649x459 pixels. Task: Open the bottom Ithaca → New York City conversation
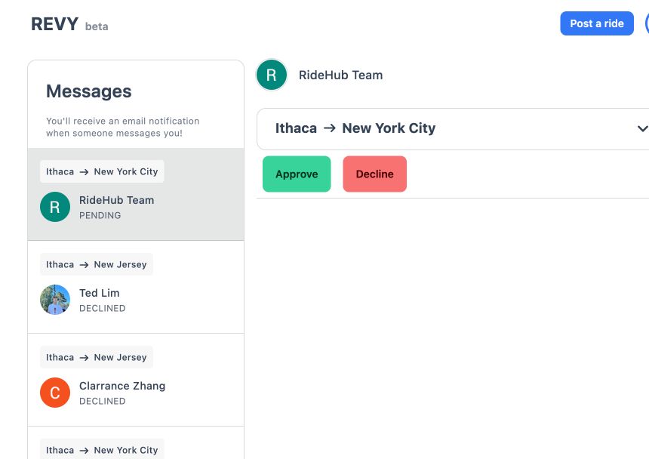coord(136,443)
